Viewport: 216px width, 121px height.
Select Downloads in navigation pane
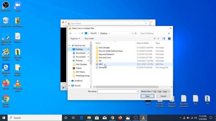pos(80,53)
